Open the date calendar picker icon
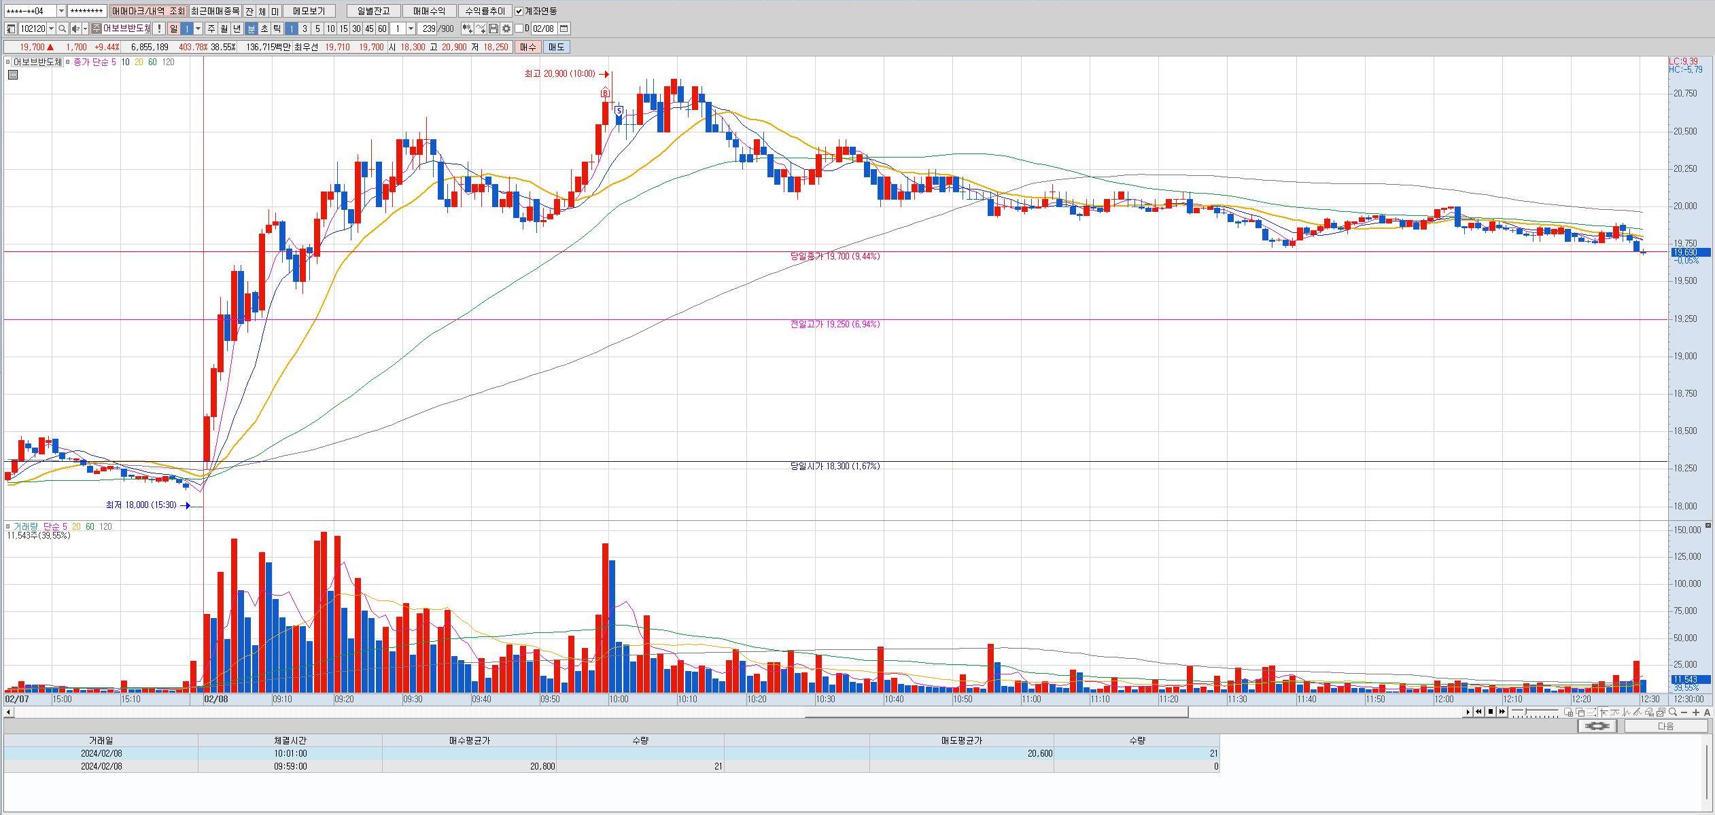 pos(564,29)
